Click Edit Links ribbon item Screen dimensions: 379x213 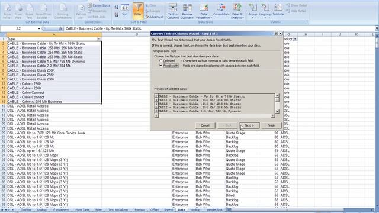pyautogui.click(x=97, y=17)
